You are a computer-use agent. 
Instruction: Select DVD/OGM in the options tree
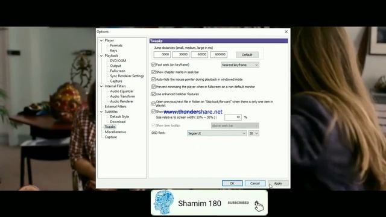click(118, 60)
